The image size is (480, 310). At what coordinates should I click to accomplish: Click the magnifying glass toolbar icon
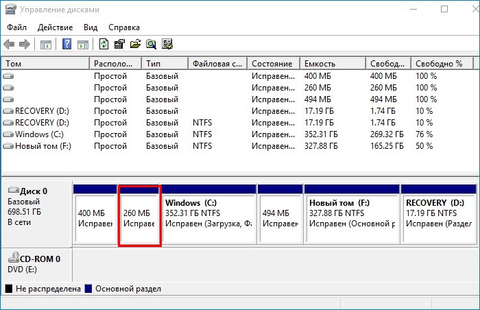(x=150, y=45)
